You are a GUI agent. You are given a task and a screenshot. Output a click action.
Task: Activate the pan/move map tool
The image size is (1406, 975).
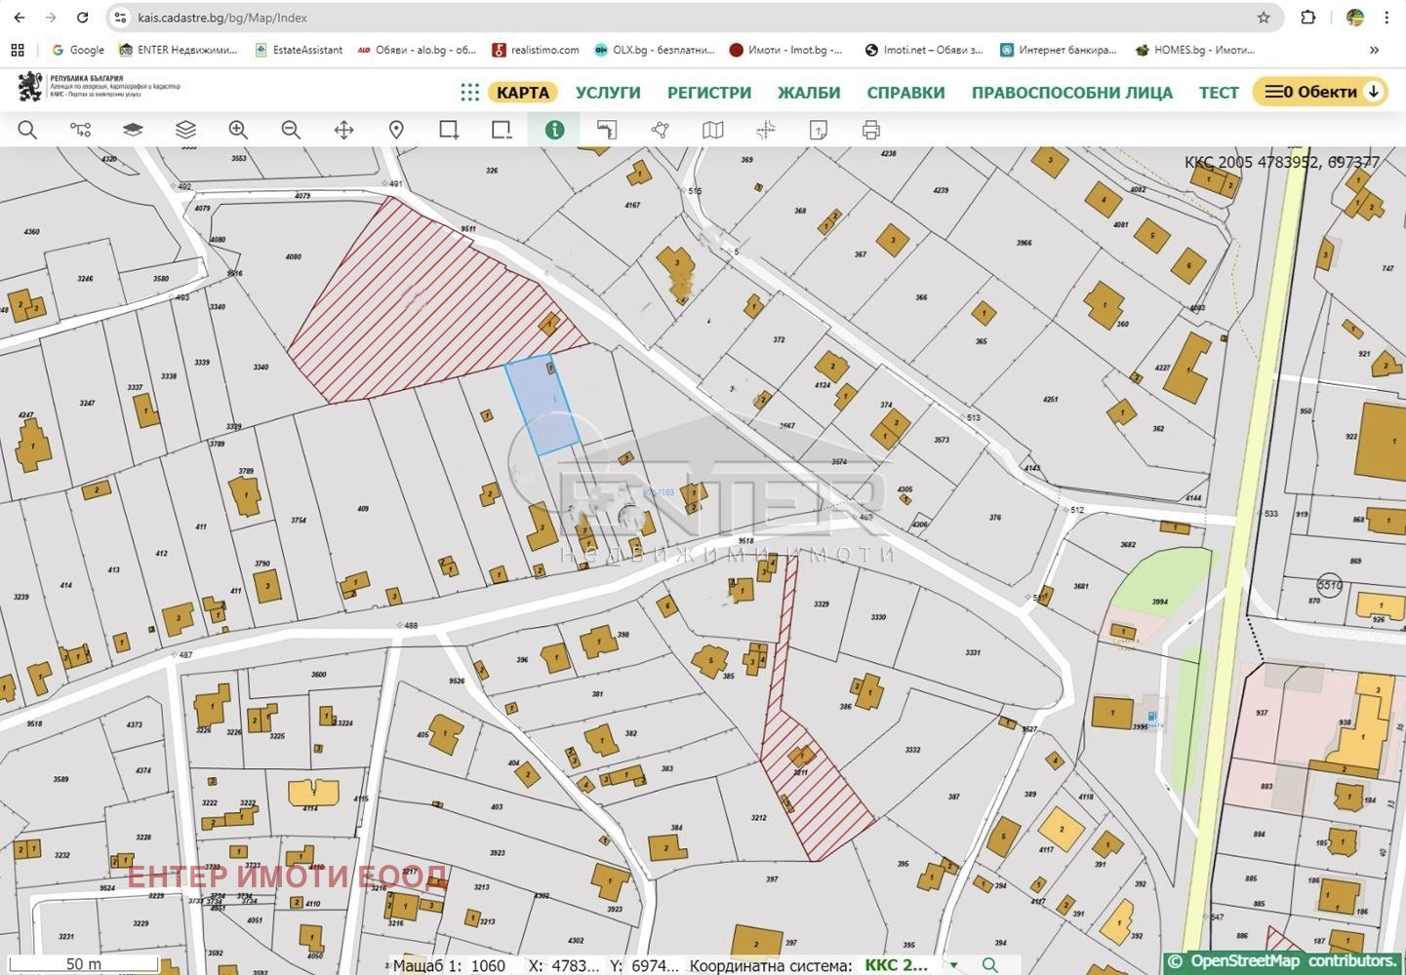[x=343, y=130]
